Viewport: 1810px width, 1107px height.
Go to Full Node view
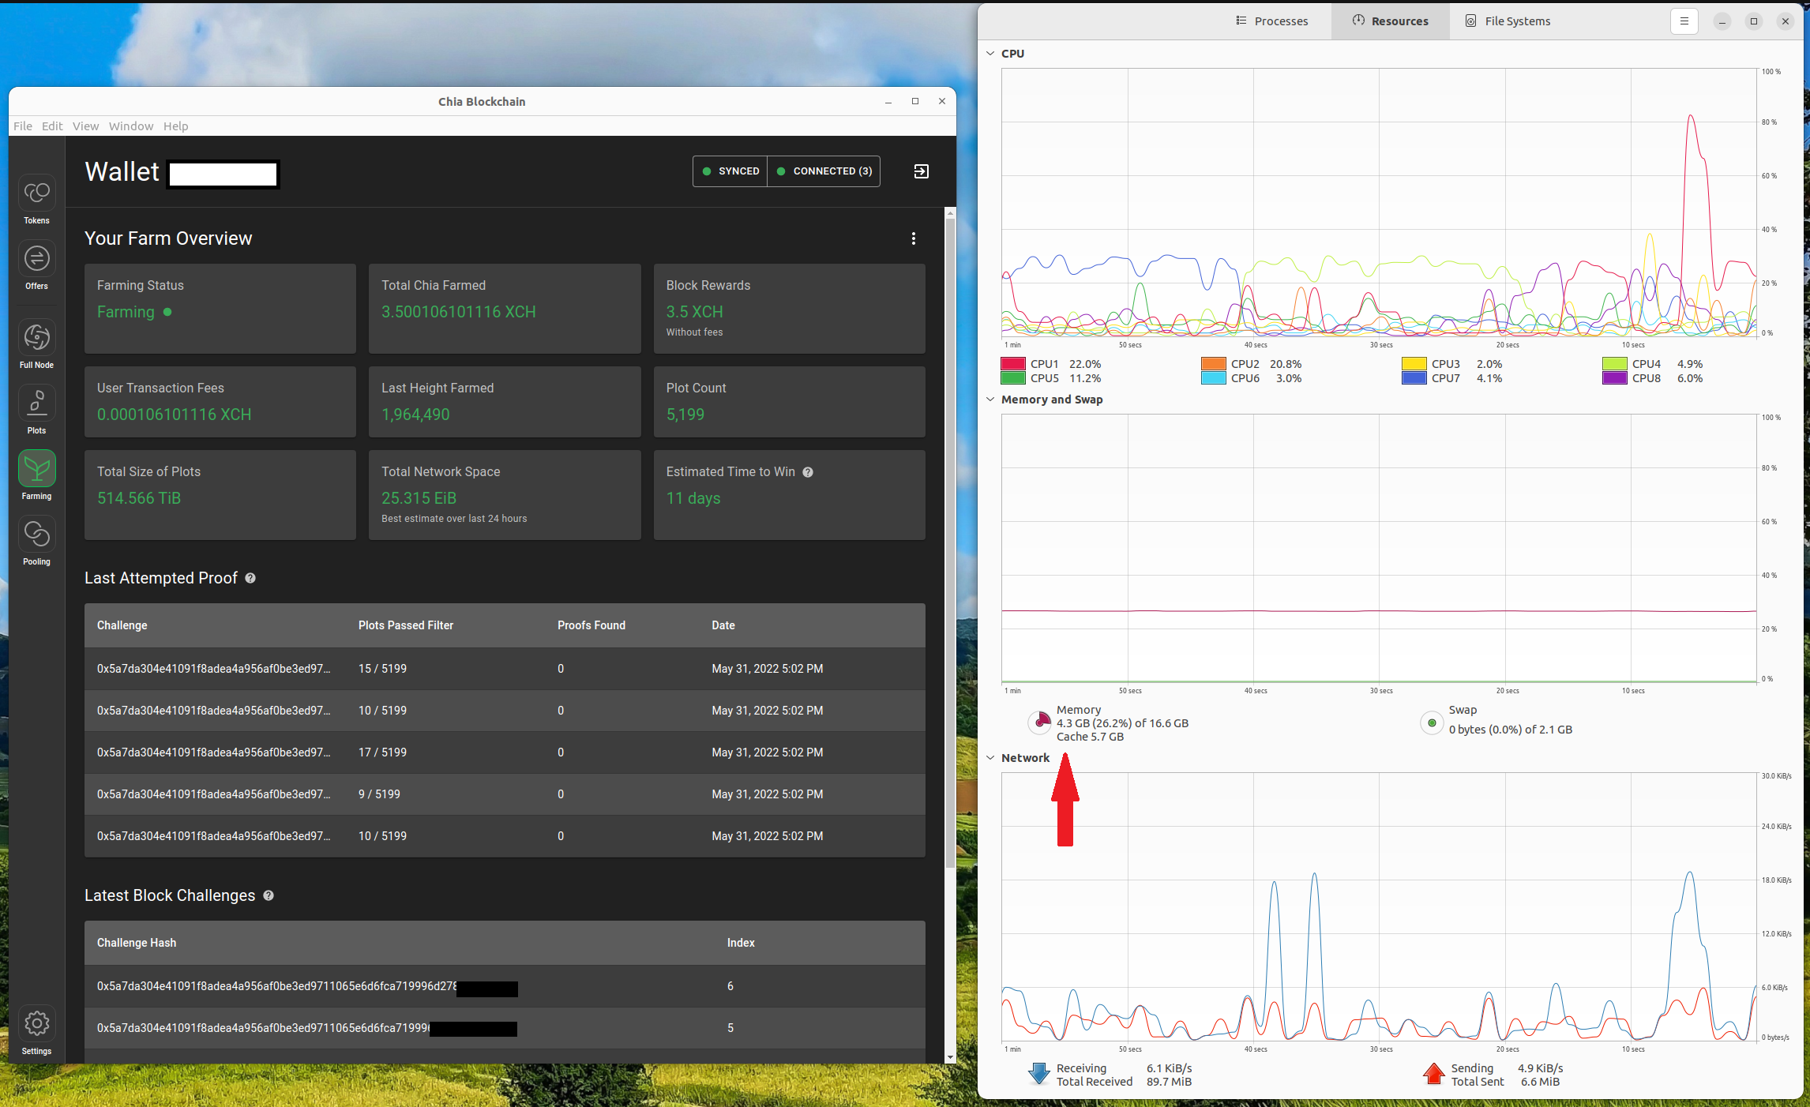tap(36, 344)
